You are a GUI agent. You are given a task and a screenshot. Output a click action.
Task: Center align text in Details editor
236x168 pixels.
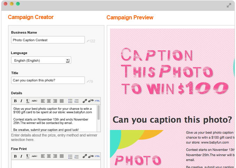[x=49, y=101]
